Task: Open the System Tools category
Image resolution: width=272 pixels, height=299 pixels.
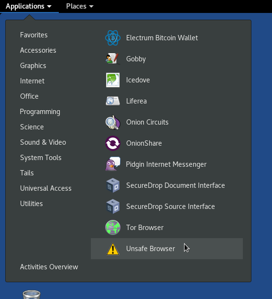Action: click(41, 158)
